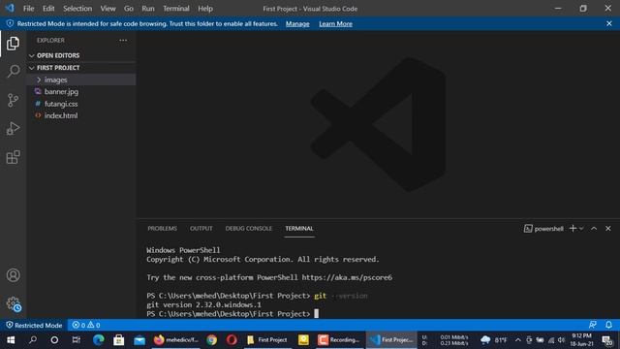This screenshot has height=349, width=620.
Task: Open Microsoft Edge from taskbar
Action: click(x=98, y=340)
